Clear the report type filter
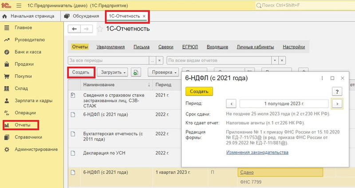355x188 pixels. pyautogui.click(x=282, y=60)
